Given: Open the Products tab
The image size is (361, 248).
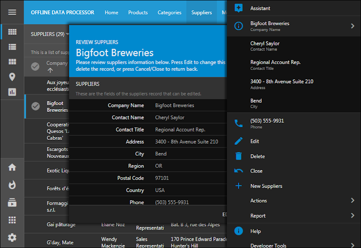Looking at the screenshot, I should pos(138,13).
